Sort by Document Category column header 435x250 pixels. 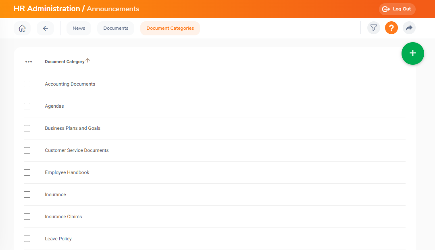[x=65, y=61]
